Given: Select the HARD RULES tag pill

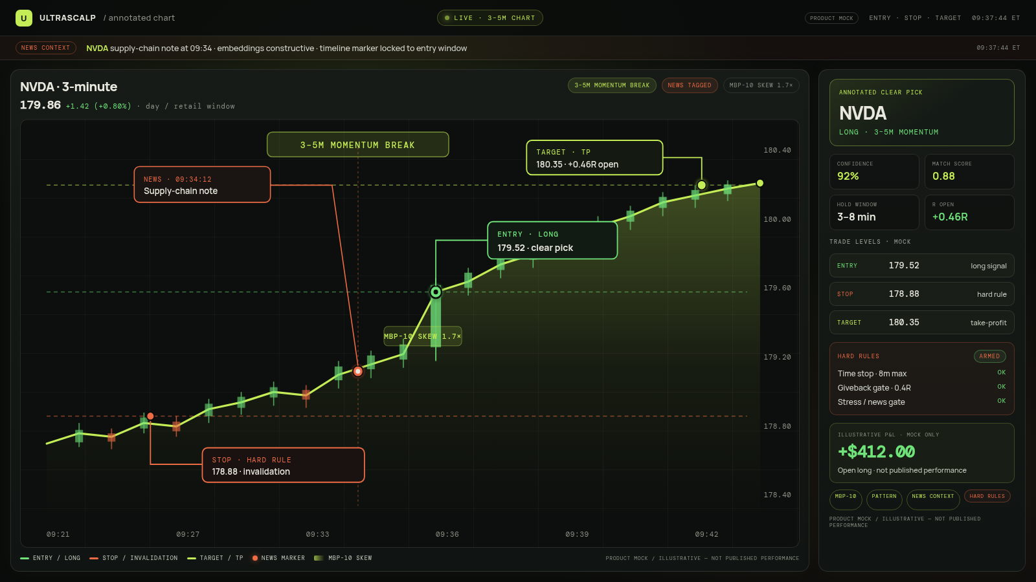Looking at the screenshot, I should [987, 496].
